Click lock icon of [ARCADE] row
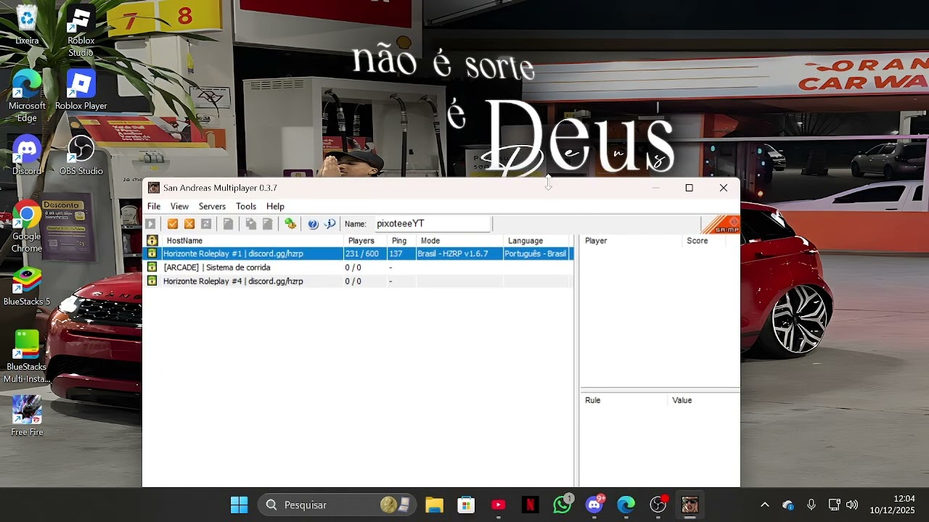 152,268
